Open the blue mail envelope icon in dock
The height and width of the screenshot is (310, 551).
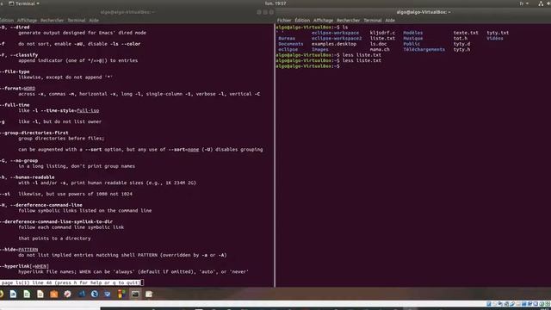pyautogui.click(x=108, y=294)
